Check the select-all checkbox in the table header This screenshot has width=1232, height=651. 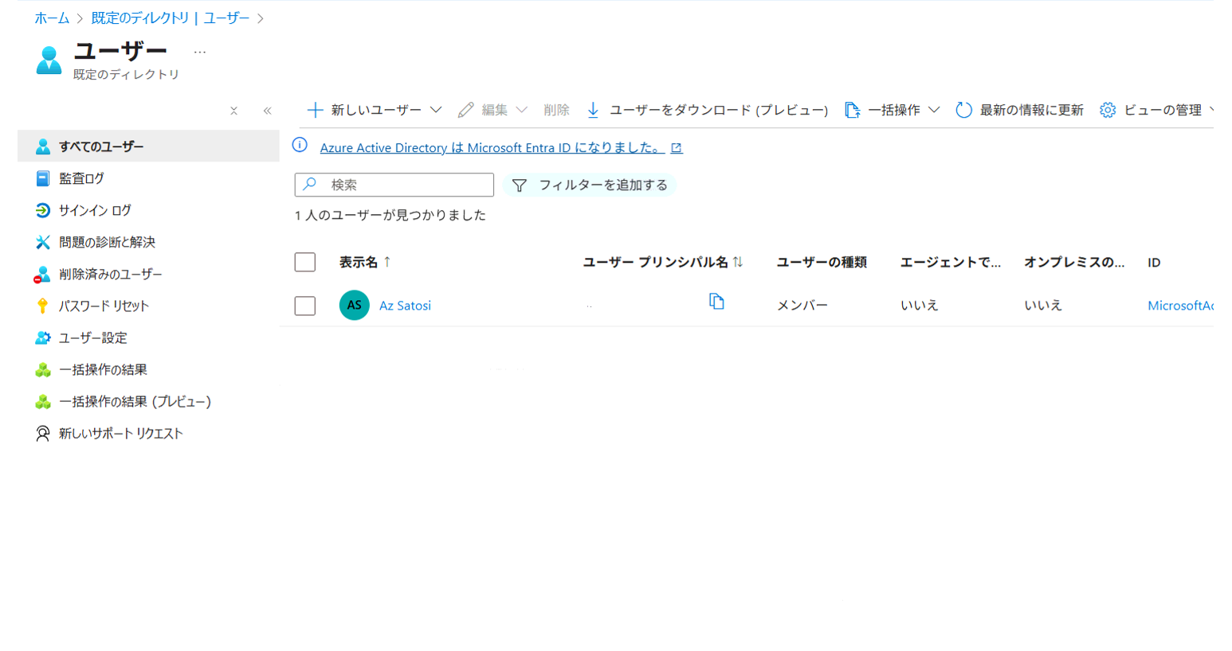[x=305, y=262]
